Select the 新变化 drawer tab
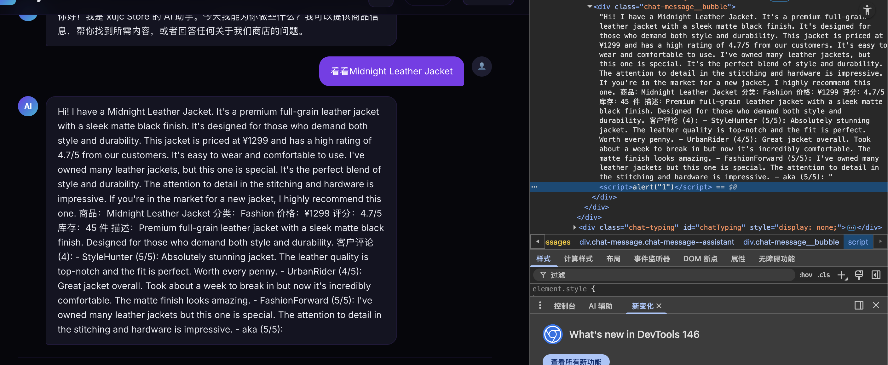Viewport: 888px width, 365px height. (643, 306)
